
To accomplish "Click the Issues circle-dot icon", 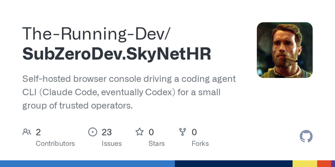I will pos(92,132).
